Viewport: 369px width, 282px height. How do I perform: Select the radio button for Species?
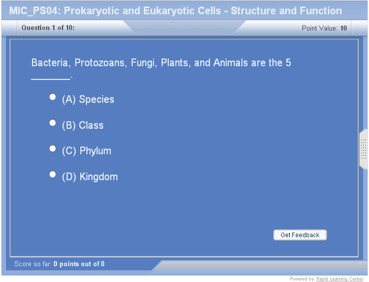[52, 97]
